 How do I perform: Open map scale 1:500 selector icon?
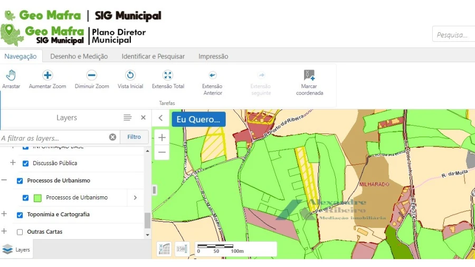tap(182, 249)
